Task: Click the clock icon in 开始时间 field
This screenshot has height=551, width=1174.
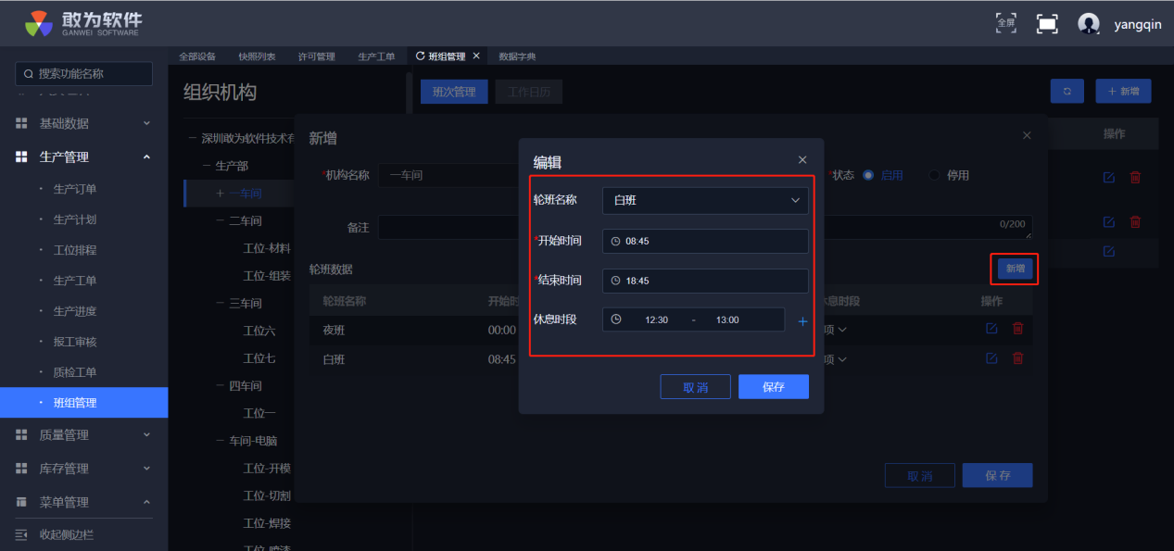Action: point(615,241)
